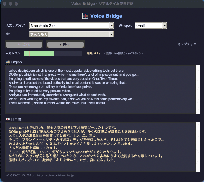Click the rightmost (zoom) window control button
The image size is (204, 182).
pos(16,4)
